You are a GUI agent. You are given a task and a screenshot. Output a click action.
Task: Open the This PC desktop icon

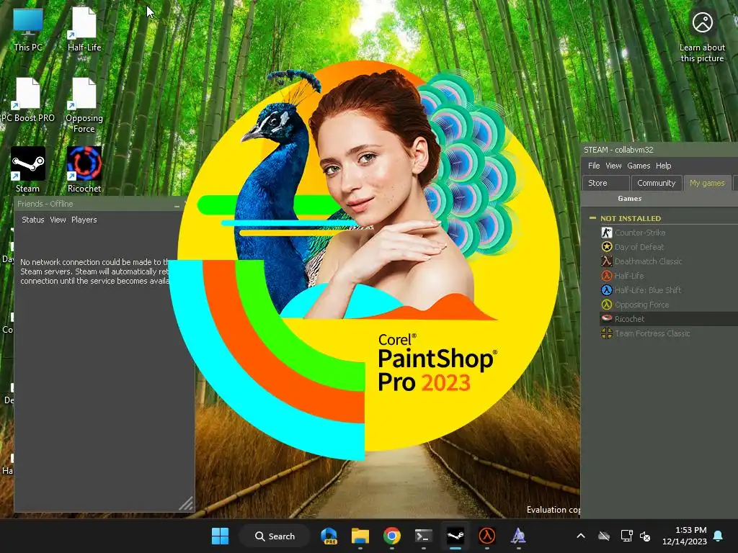click(28, 30)
